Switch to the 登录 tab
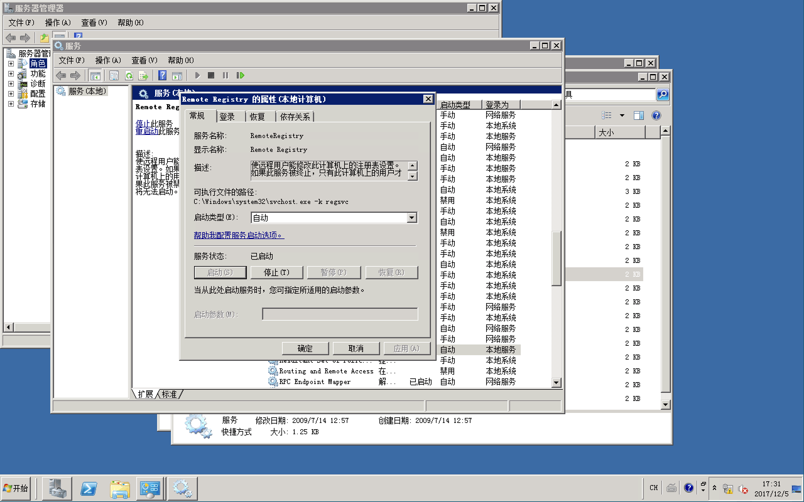The image size is (804, 502). tap(227, 116)
